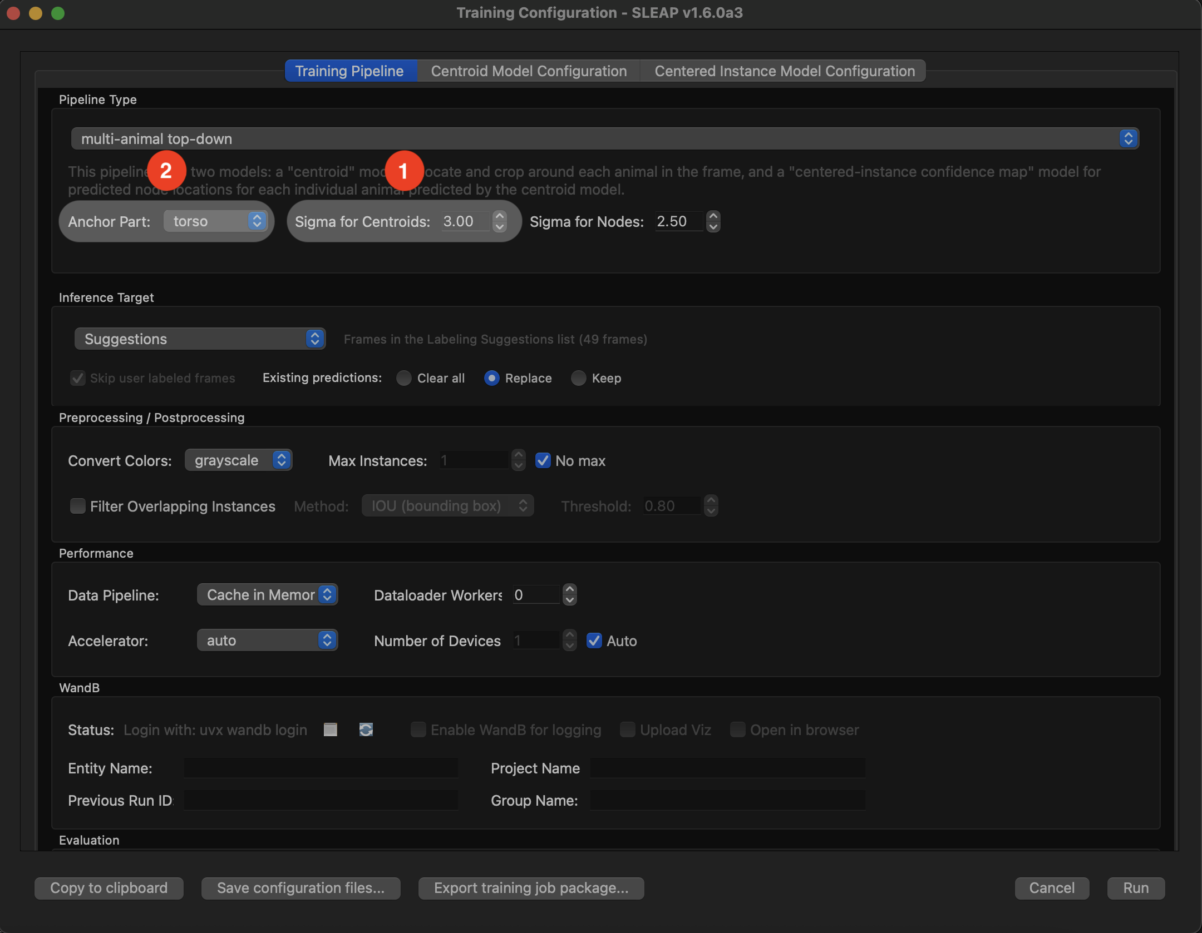Click the green zoom window button
Screen dimensions: 1202x933
click(x=58, y=13)
